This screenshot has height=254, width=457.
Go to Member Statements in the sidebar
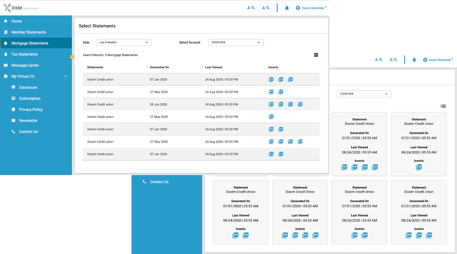[x=28, y=32]
